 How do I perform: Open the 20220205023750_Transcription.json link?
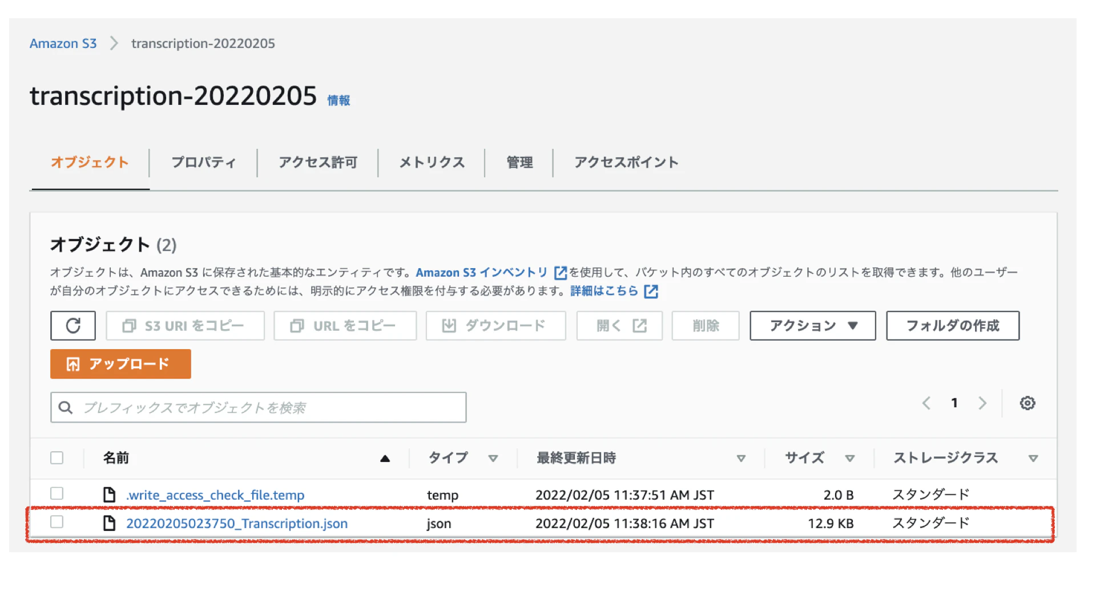coord(236,524)
